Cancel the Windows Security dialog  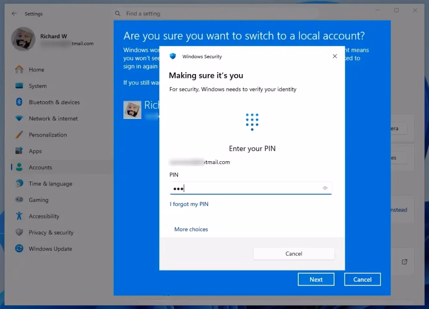coord(294,254)
